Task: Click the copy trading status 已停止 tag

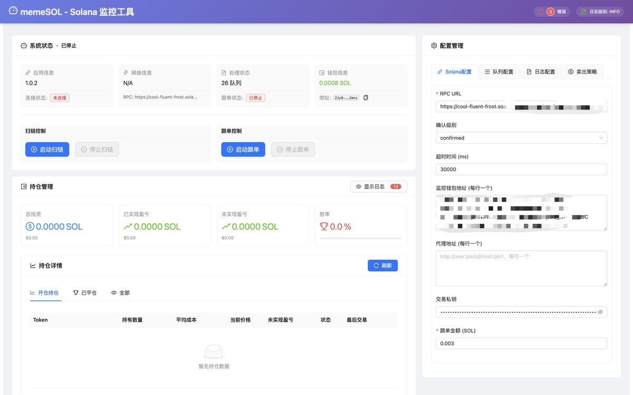Action: (255, 98)
